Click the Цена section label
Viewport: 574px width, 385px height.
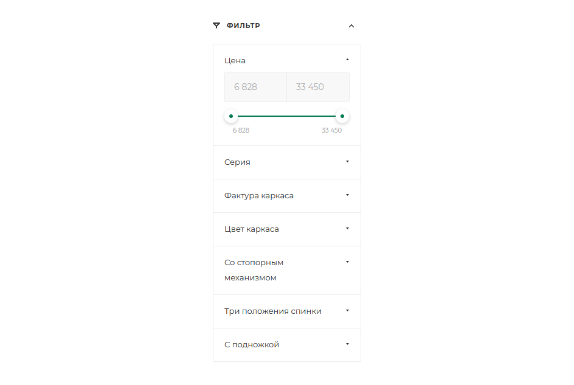point(235,61)
